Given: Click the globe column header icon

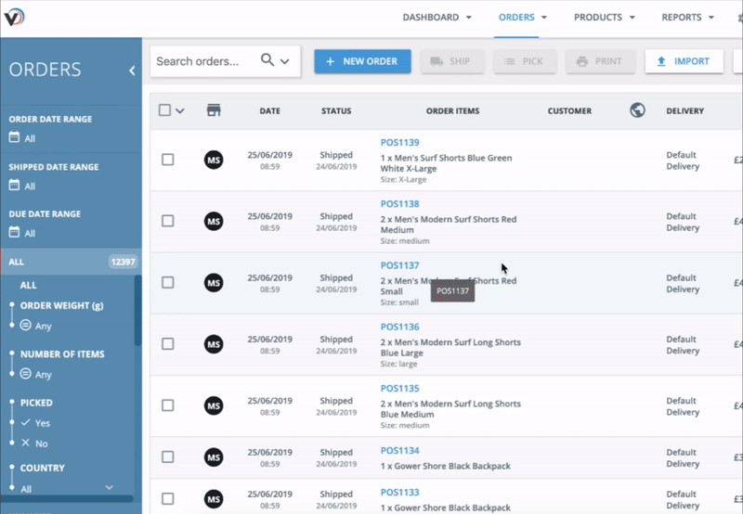Looking at the screenshot, I should pyautogui.click(x=637, y=110).
